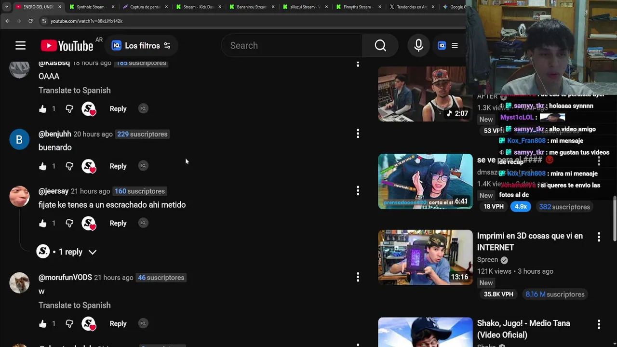Open options menu for @benjuhh comment
617x347 pixels.
click(358, 134)
